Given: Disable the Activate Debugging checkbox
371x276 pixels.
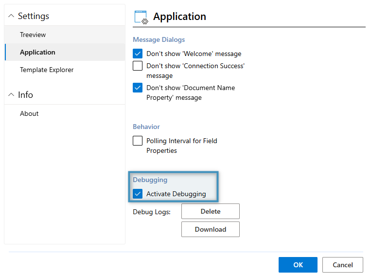Looking at the screenshot, I should (x=138, y=194).
